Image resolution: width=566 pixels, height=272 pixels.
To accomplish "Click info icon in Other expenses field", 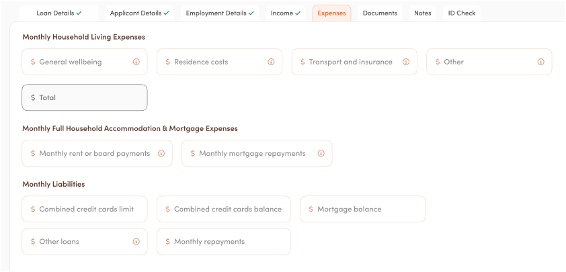I will point(540,62).
